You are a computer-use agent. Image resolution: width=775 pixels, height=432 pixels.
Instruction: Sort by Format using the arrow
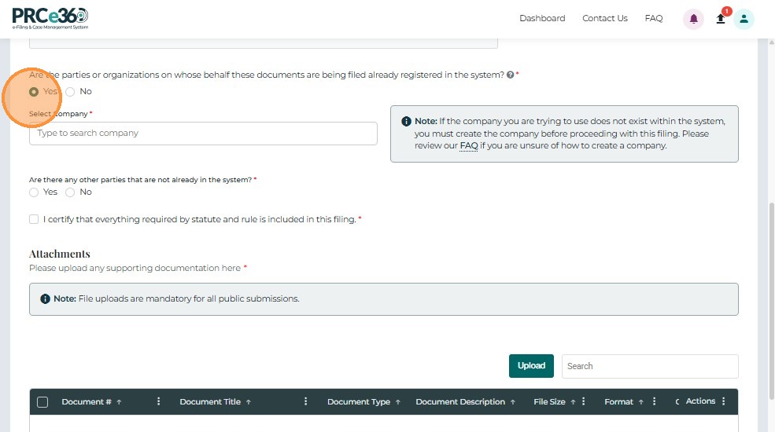coord(641,402)
